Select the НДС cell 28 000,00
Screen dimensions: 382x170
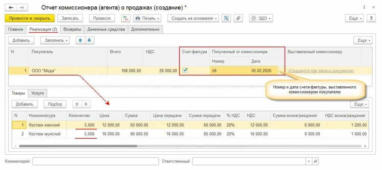pyautogui.click(x=161, y=71)
